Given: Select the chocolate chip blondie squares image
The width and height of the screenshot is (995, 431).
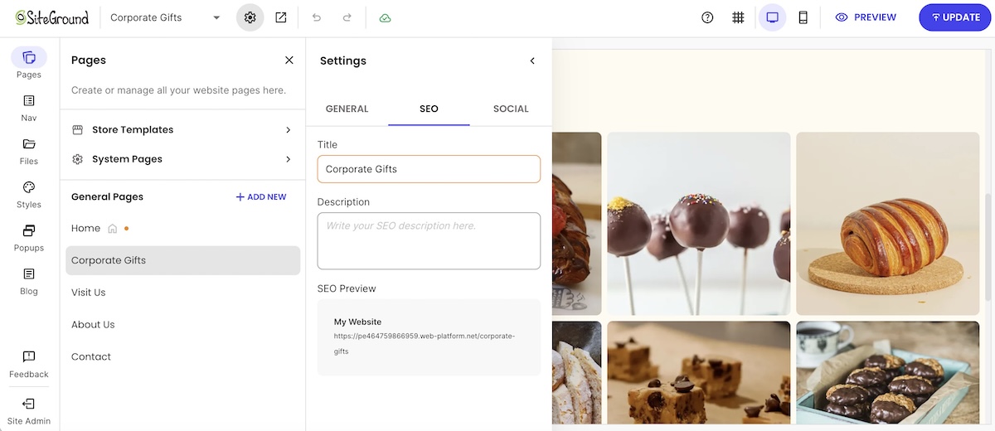Looking at the screenshot, I should [x=699, y=373].
